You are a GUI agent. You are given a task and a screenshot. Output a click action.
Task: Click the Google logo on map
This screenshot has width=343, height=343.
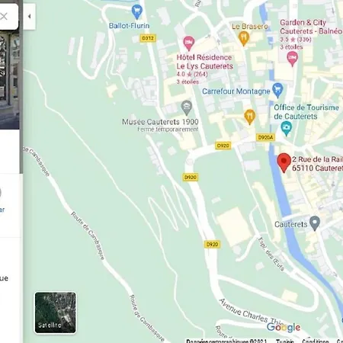coord(284,327)
